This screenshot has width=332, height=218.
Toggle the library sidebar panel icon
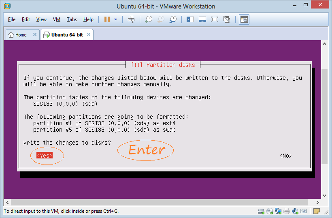click(190, 19)
